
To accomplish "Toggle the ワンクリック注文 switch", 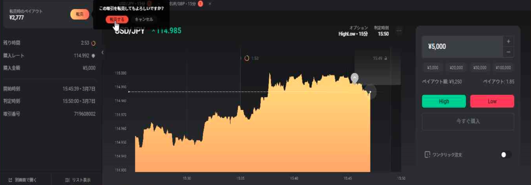I will point(506,155).
